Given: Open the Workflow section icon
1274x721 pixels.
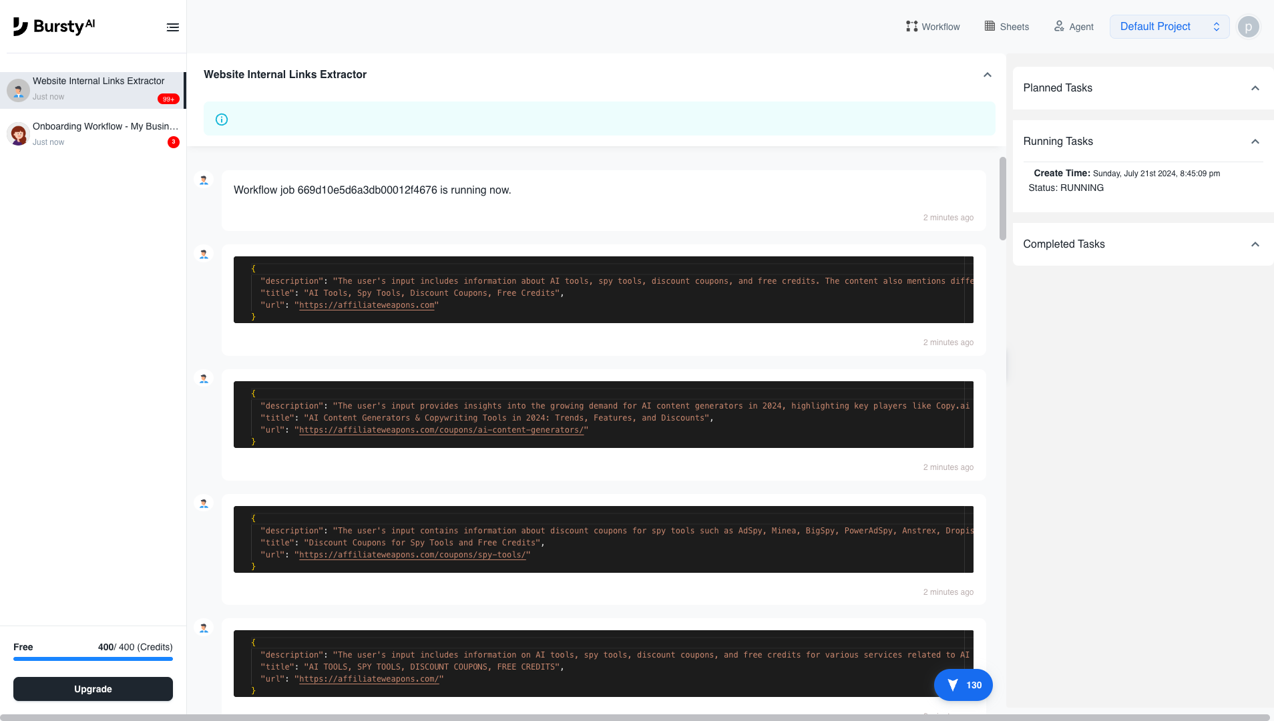Looking at the screenshot, I should [913, 26].
